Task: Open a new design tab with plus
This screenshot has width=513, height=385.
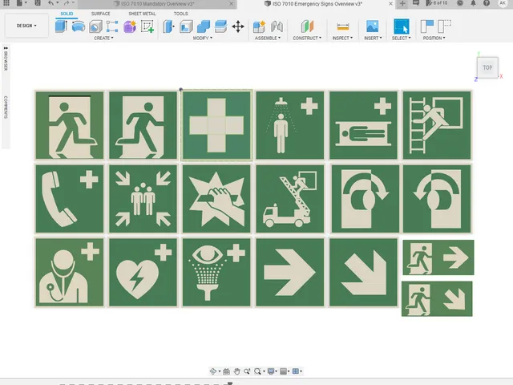Action: click(402, 3)
